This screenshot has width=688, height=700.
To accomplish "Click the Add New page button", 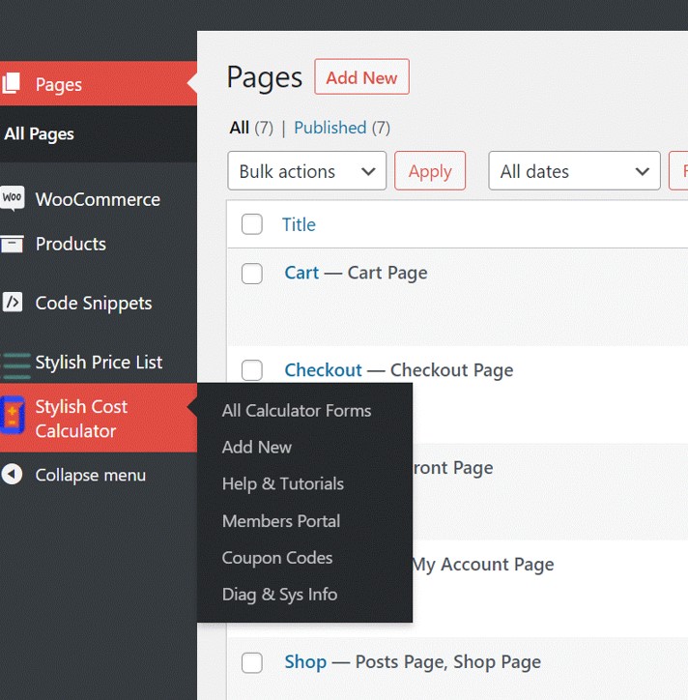I will pos(361,76).
